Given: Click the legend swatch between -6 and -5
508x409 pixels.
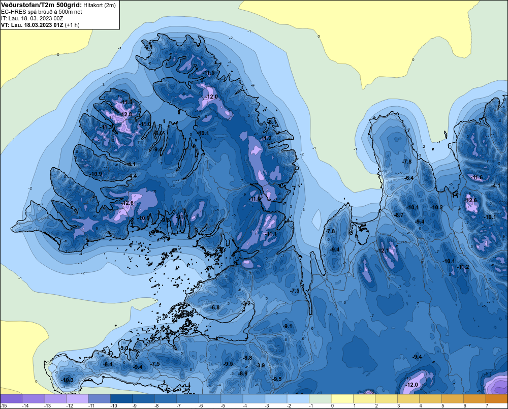Looking at the screenshot, I should pyautogui.click(x=210, y=399).
